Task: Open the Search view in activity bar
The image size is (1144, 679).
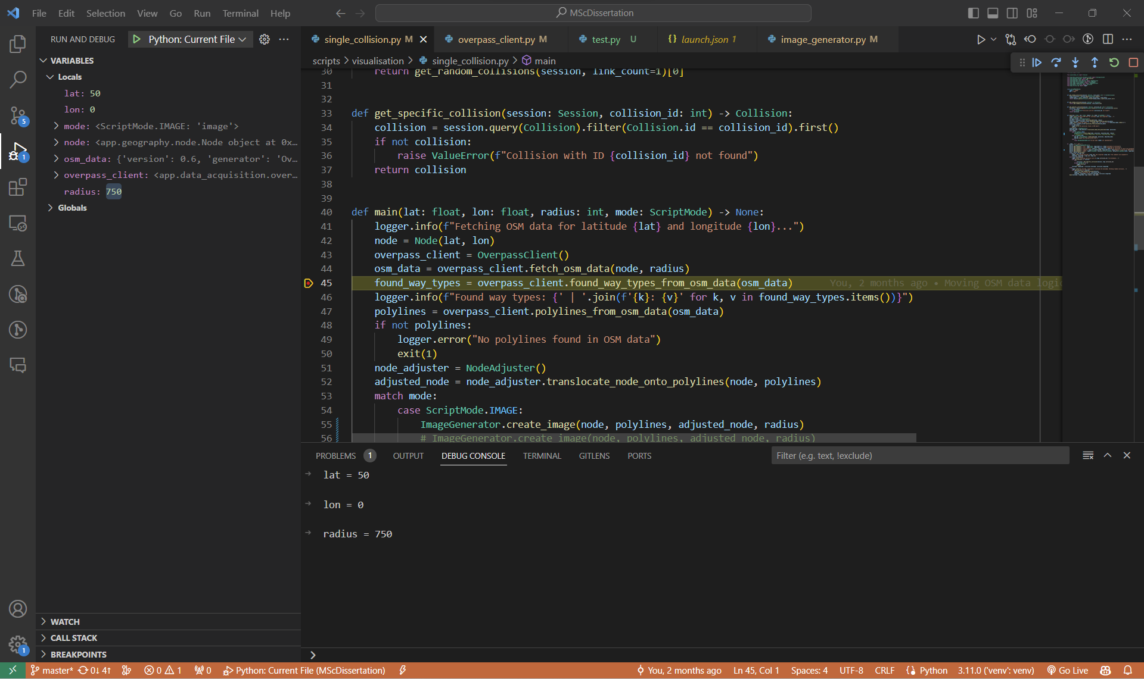Action: point(18,79)
